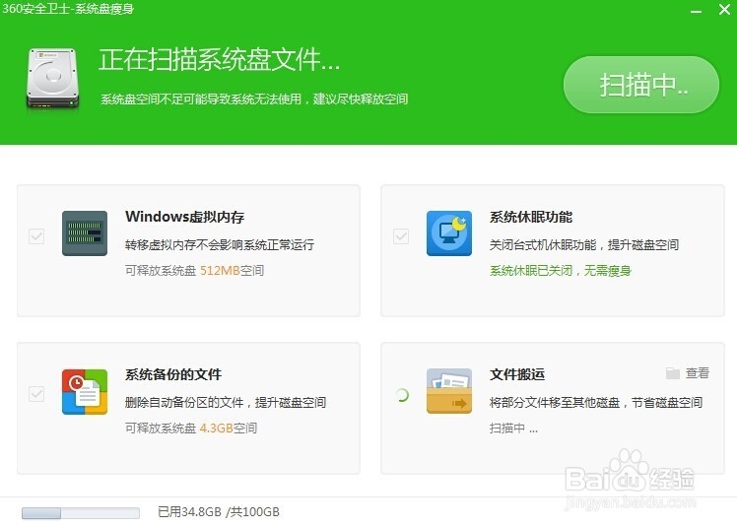
Task: Click the 扫描中.. button
Action: [x=641, y=85]
